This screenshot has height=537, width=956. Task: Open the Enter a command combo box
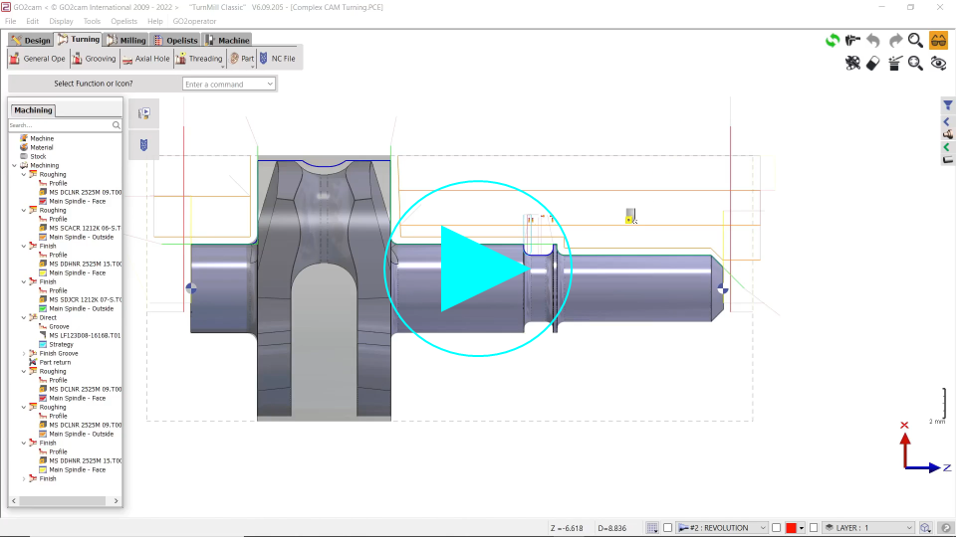coord(229,85)
